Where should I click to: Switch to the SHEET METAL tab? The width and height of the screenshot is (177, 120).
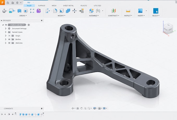click(x=68, y=5)
